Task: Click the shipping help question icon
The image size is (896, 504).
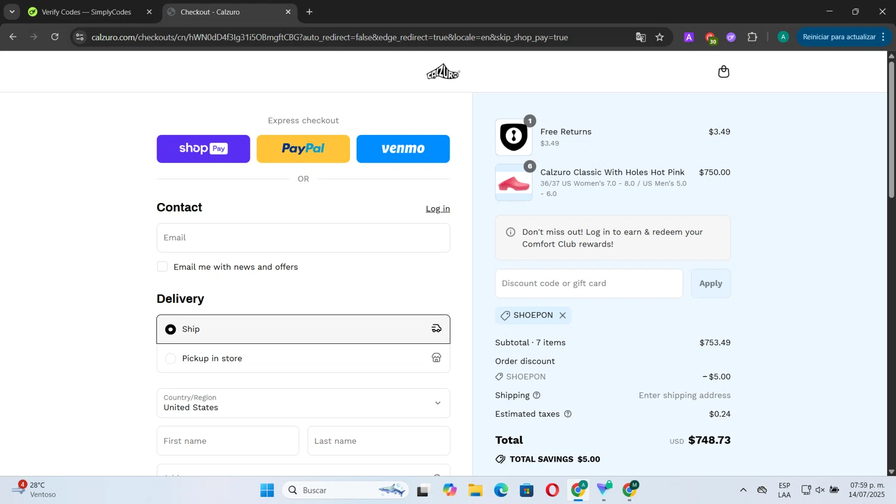Action: 536,395
